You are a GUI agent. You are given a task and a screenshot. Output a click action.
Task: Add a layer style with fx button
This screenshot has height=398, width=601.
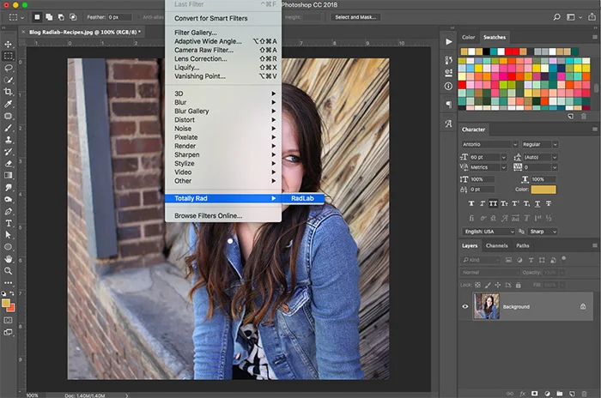(x=522, y=394)
